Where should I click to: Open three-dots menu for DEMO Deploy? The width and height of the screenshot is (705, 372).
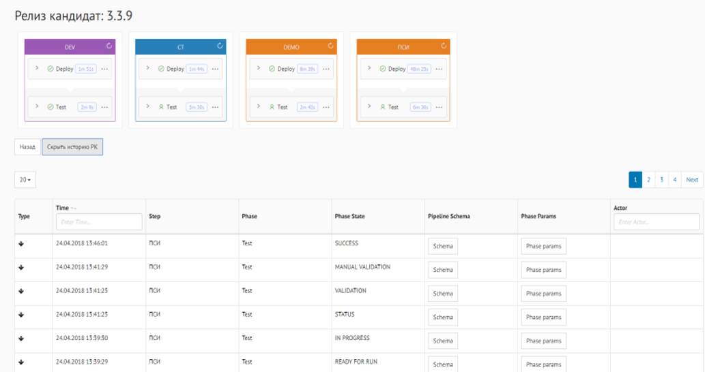click(326, 69)
